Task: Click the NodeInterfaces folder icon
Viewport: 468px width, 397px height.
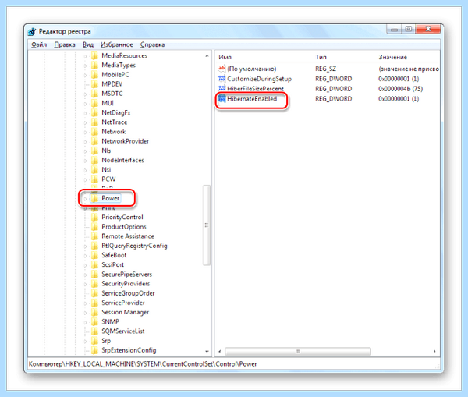Action: (94, 161)
